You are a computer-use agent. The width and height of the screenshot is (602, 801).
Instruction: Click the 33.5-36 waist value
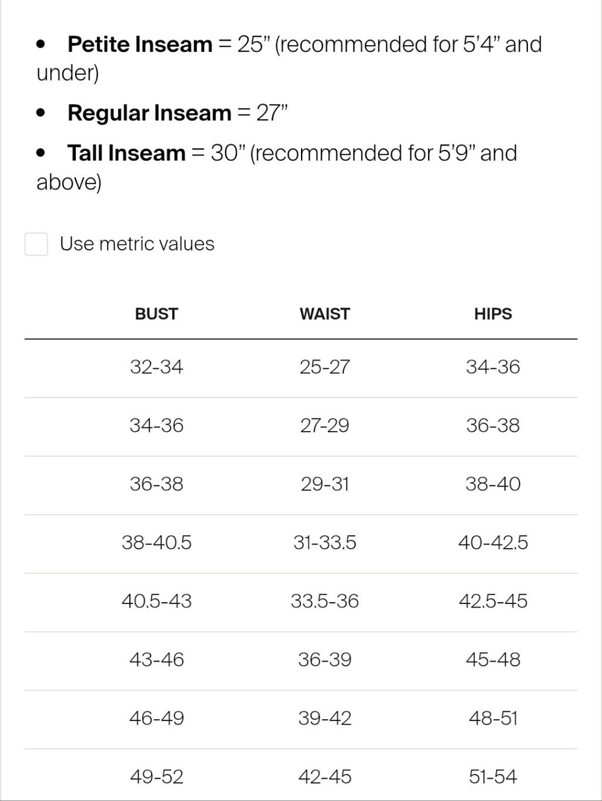pyautogui.click(x=324, y=600)
